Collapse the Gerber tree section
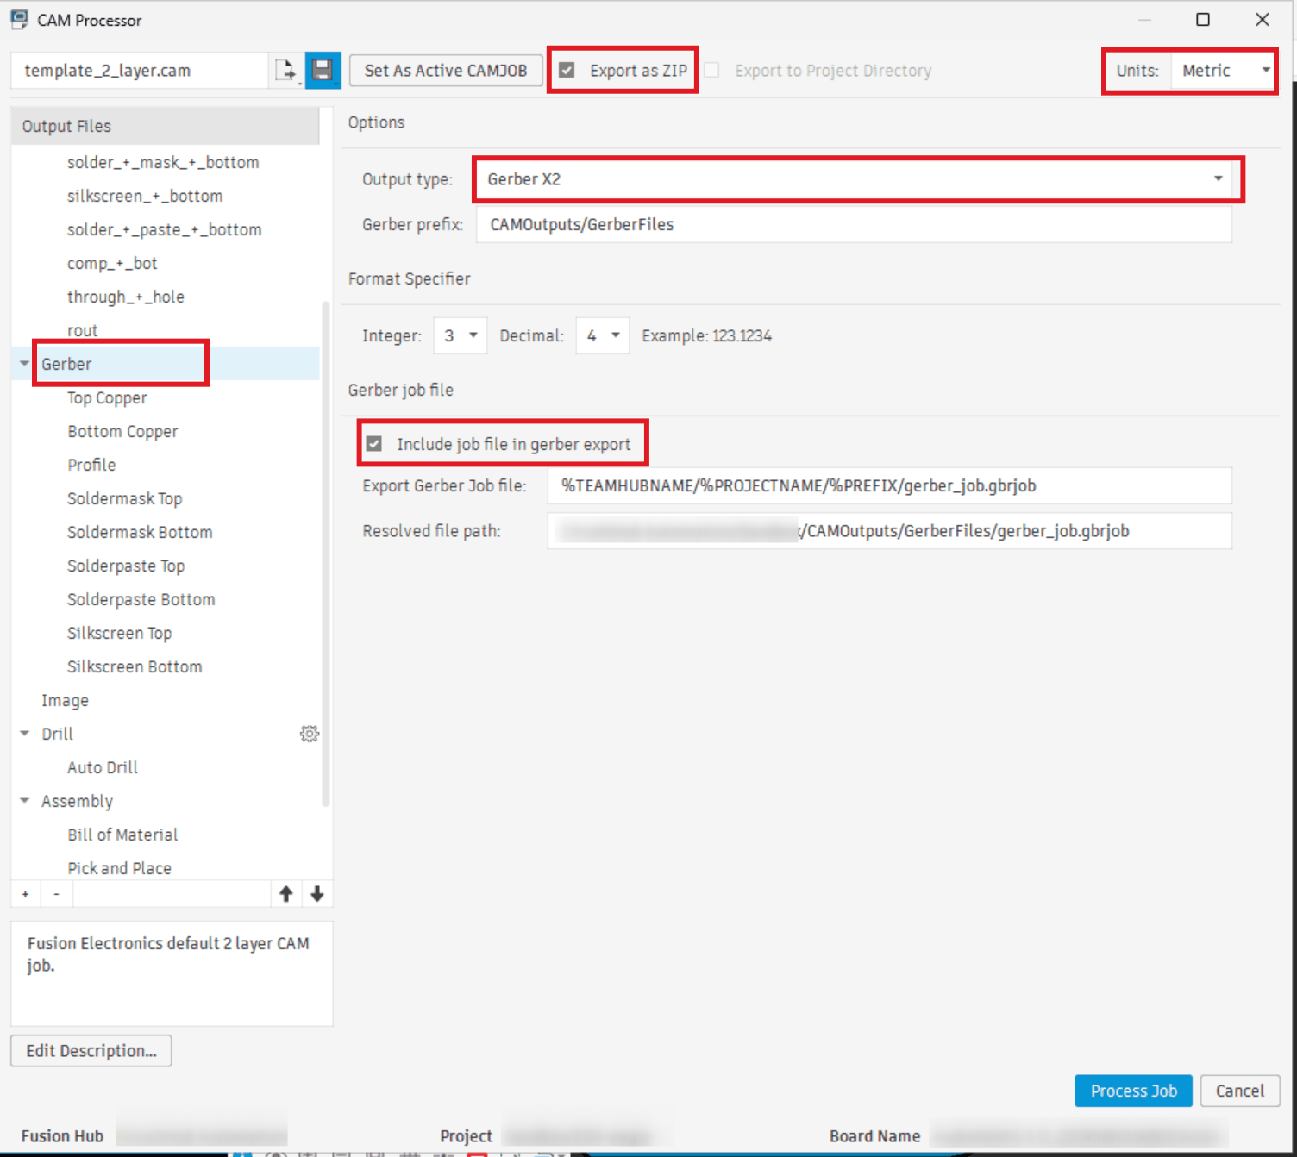This screenshot has width=1297, height=1157. pos(24,364)
